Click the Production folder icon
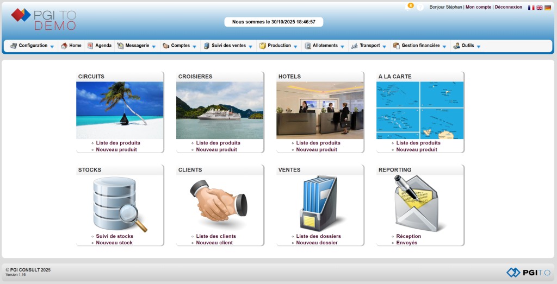Image resolution: width=557 pixels, height=284 pixels. [263, 46]
